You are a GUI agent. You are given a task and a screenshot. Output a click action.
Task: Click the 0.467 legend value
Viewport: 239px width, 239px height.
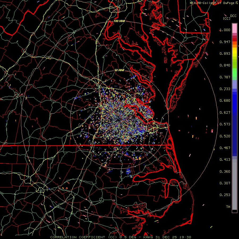click(225, 148)
